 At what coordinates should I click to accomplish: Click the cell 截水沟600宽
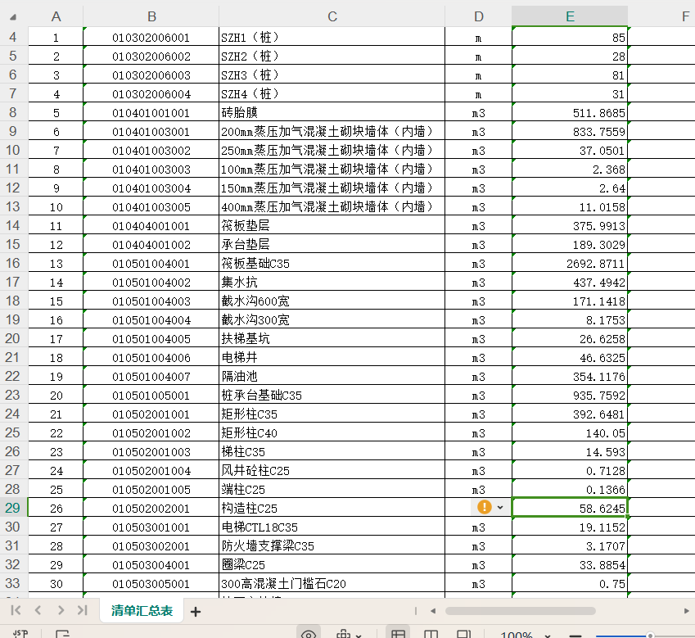pos(332,301)
